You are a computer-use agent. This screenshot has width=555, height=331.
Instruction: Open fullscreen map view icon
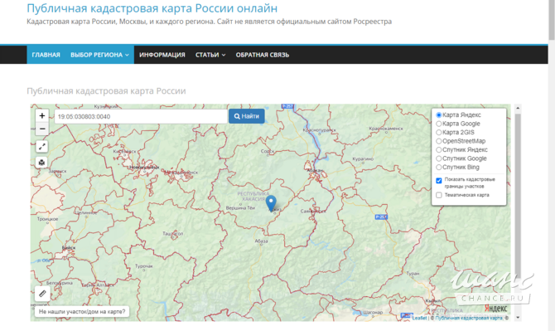[x=41, y=146]
